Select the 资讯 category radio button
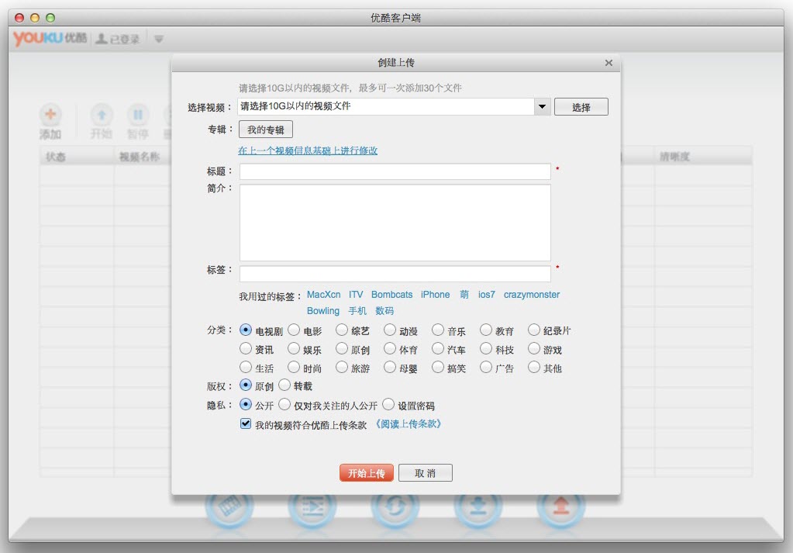The image size is (793, 553). pyautogui.click(x=246, y=348)
